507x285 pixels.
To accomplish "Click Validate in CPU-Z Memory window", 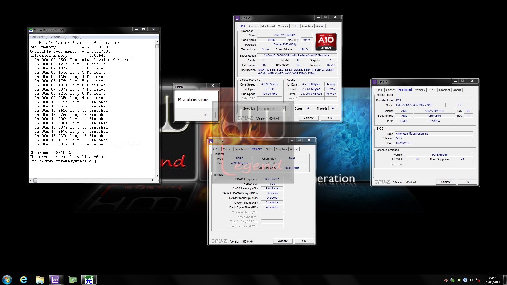I will (x=283, y=241).
